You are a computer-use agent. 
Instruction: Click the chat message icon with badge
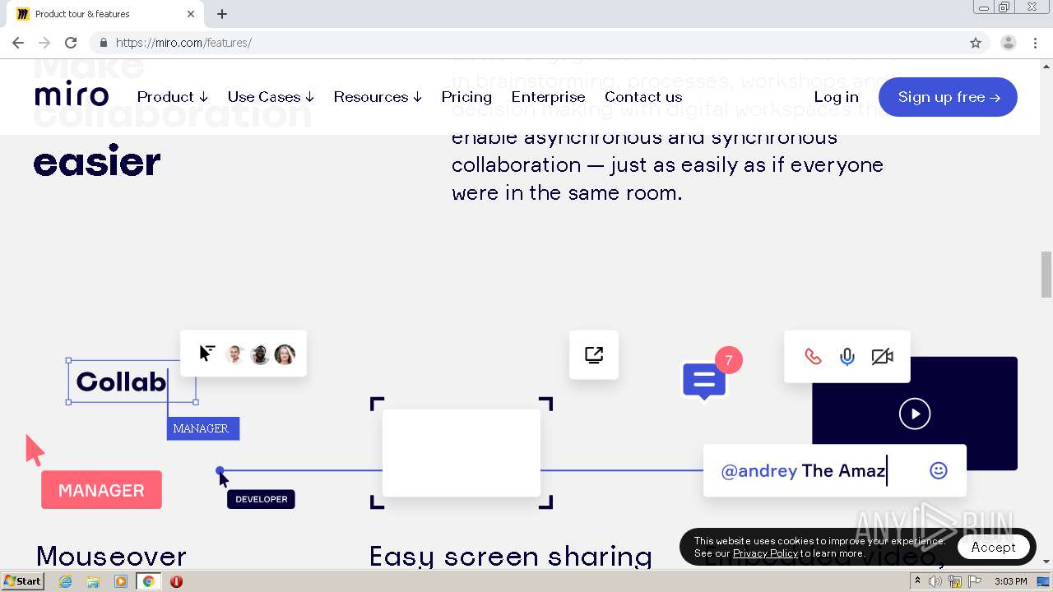[x=704, y=382]
